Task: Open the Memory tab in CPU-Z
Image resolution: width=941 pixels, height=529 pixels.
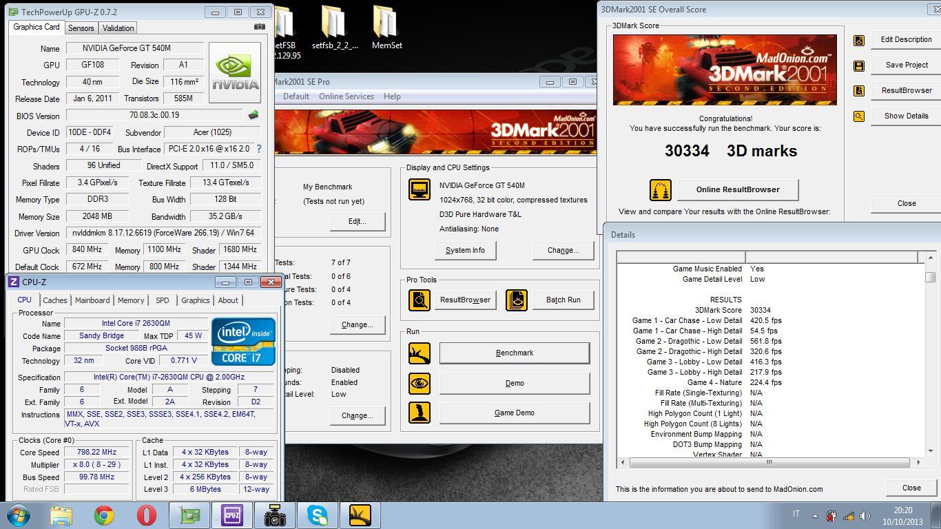Action: click(131, 300)
